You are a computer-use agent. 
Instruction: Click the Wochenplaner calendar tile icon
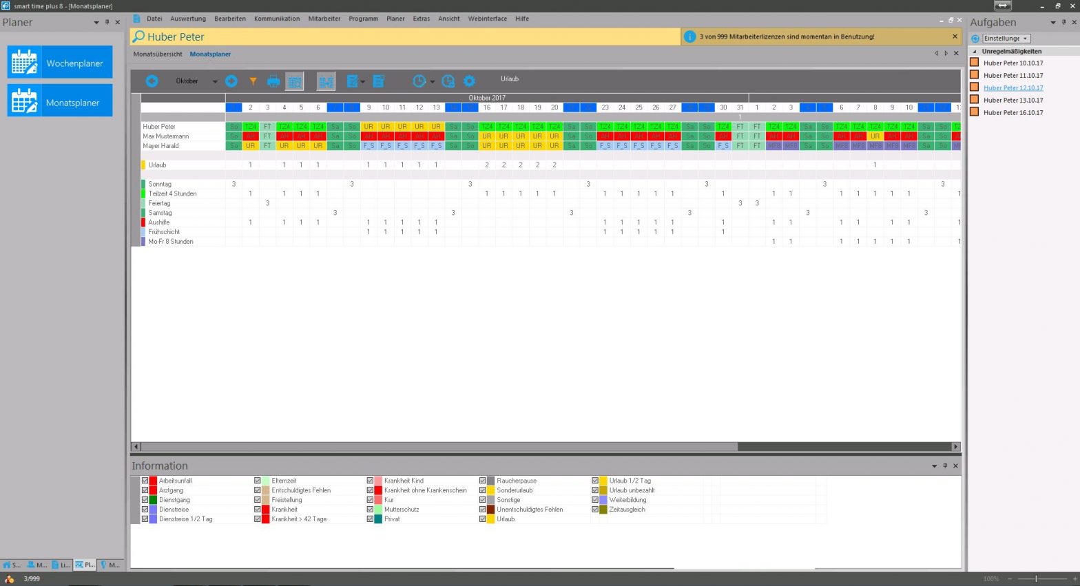25,63
